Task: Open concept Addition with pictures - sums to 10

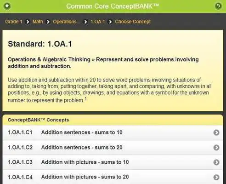Action: 113,162
